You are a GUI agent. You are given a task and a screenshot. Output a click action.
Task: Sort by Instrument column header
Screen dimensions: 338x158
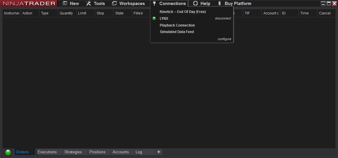click(12, 13)
